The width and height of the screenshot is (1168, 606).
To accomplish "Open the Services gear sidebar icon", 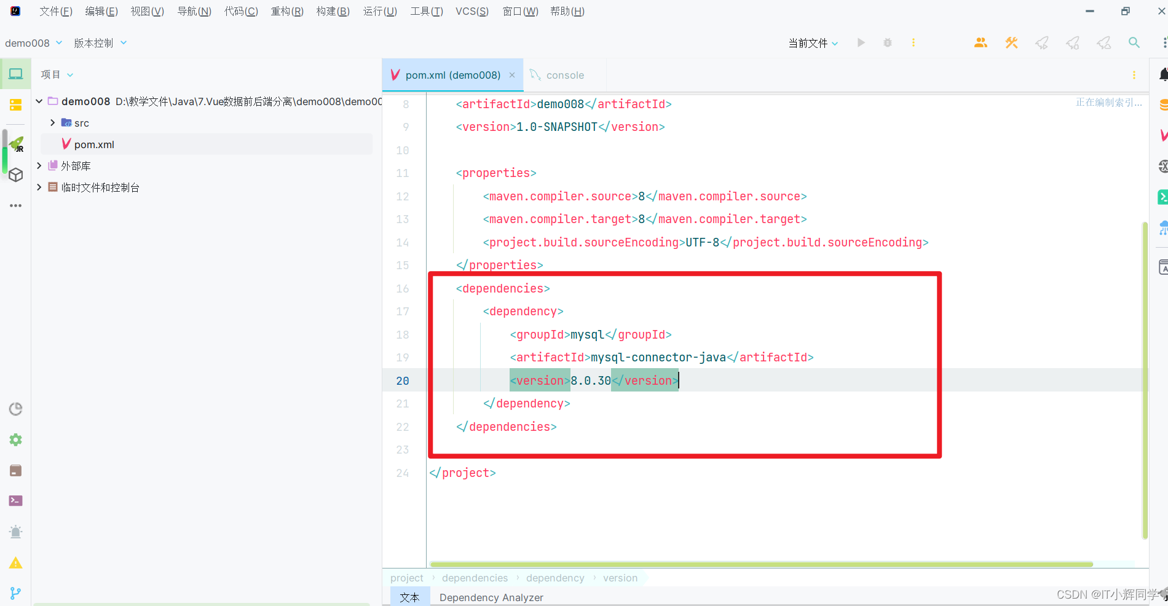I will (x=16, y=440).
